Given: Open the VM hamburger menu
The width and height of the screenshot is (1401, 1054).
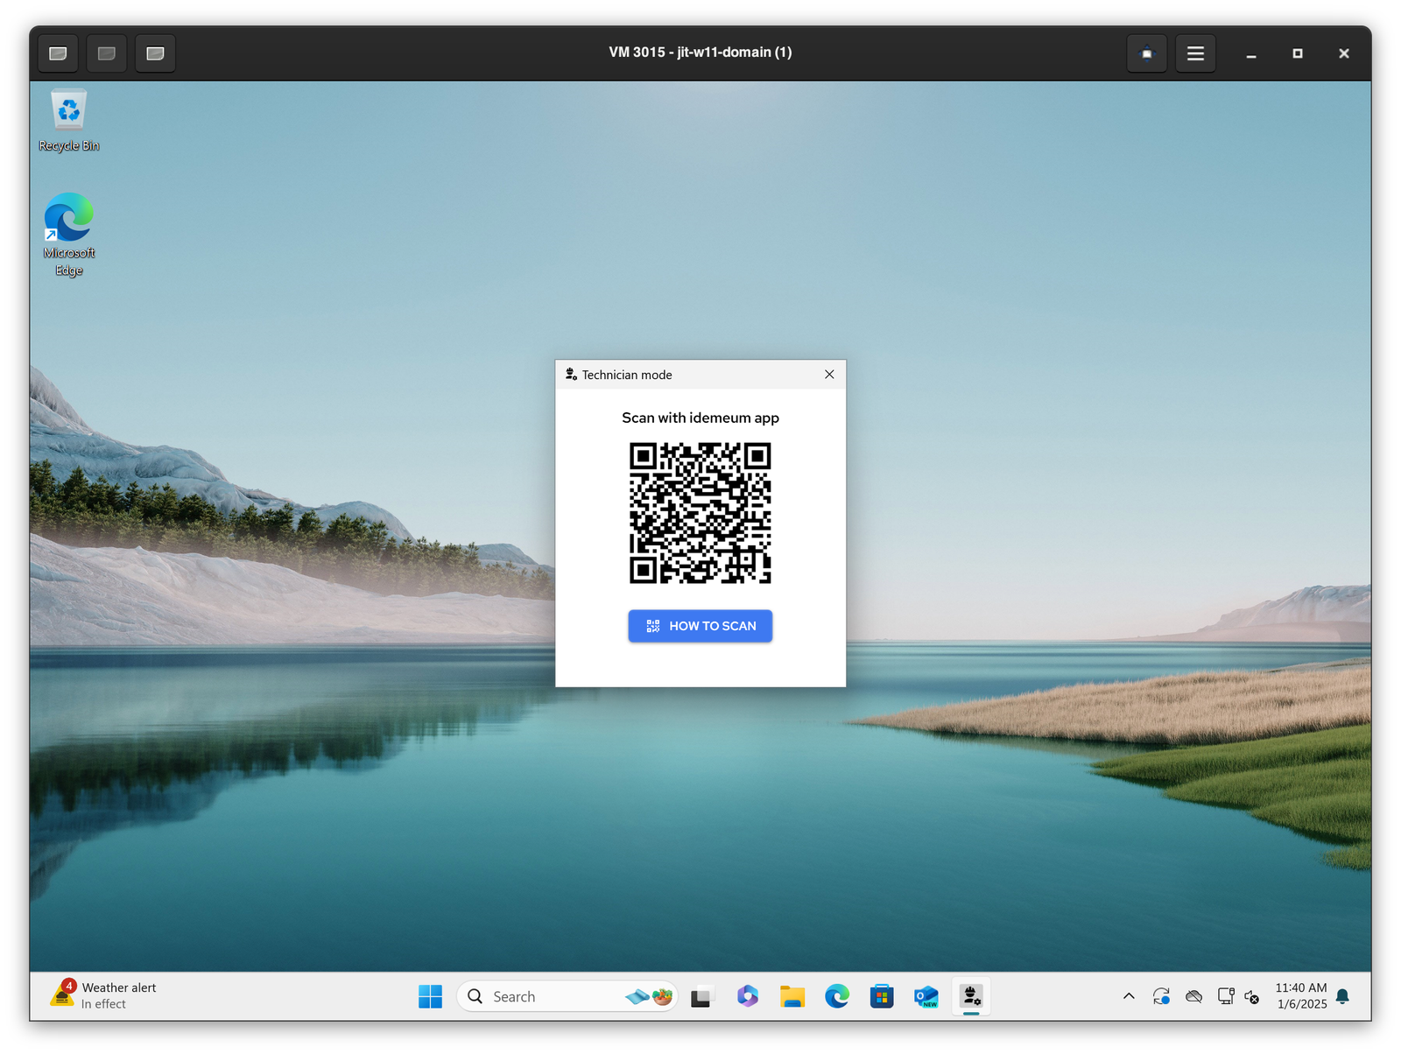Looking at the screenshot, I should coord(1195,53).
